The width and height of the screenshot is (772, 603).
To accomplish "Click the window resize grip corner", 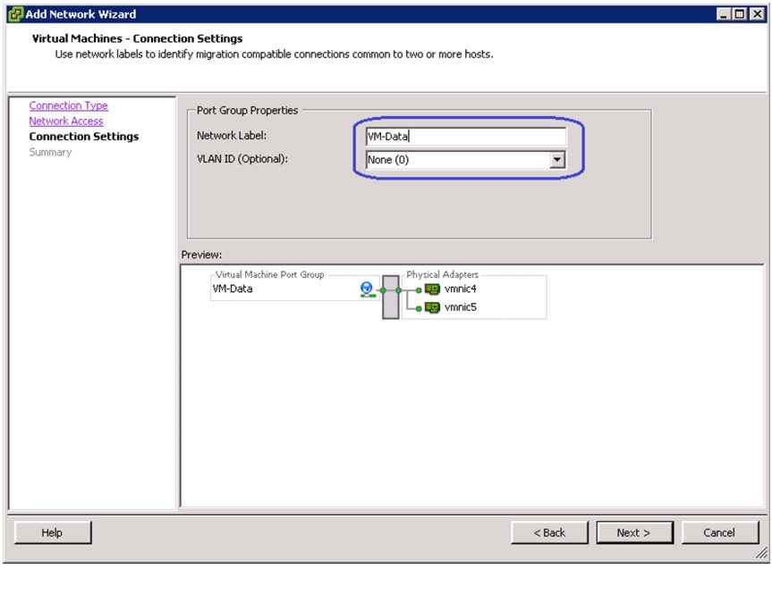I will [x=762, y=554].
